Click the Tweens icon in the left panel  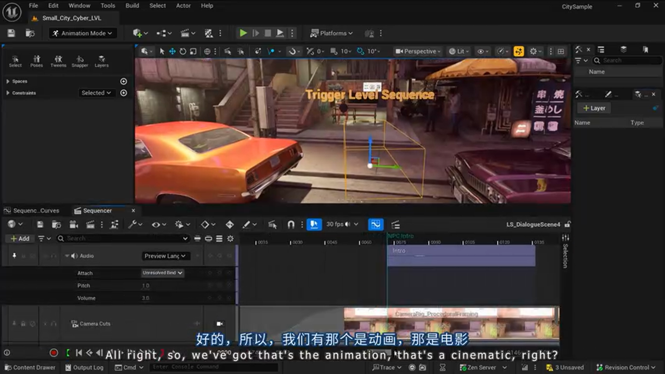click(x=58, y=60)
